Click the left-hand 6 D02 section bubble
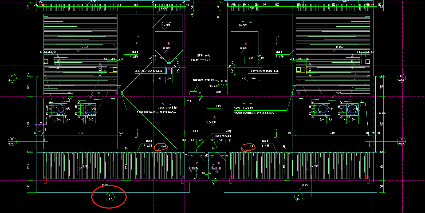Image resolution: width=425 pixels, height=213 pixels. click(x=110, y=197)
